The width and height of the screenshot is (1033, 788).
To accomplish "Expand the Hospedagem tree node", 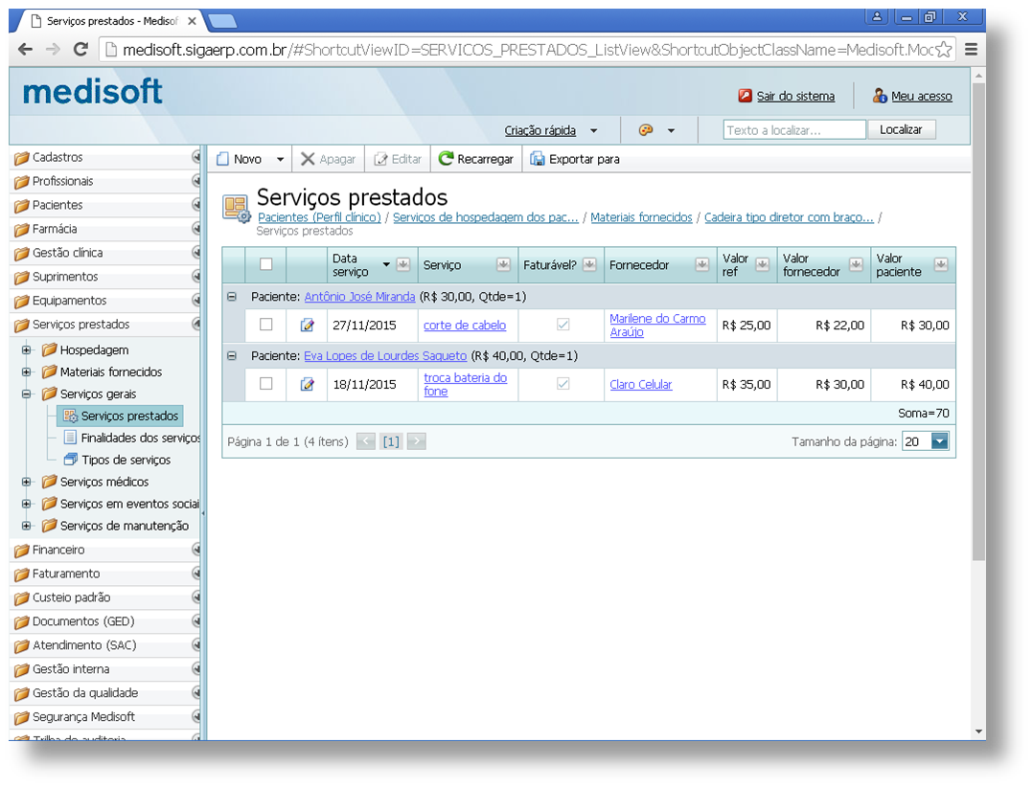I will [x=27, y=349].
